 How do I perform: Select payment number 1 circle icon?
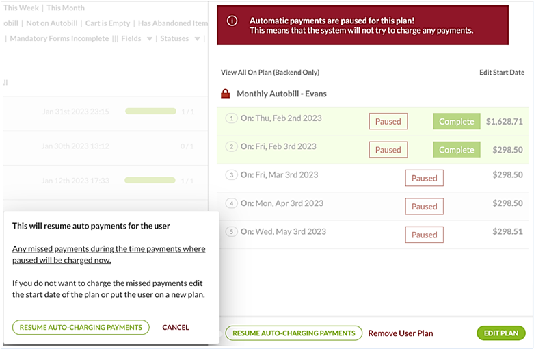(231, 118)
